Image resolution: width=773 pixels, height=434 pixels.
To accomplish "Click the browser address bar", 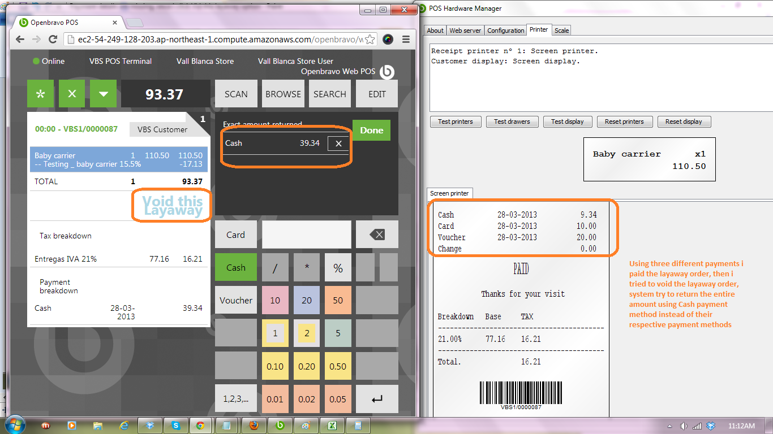I will [x=220, y=40].
